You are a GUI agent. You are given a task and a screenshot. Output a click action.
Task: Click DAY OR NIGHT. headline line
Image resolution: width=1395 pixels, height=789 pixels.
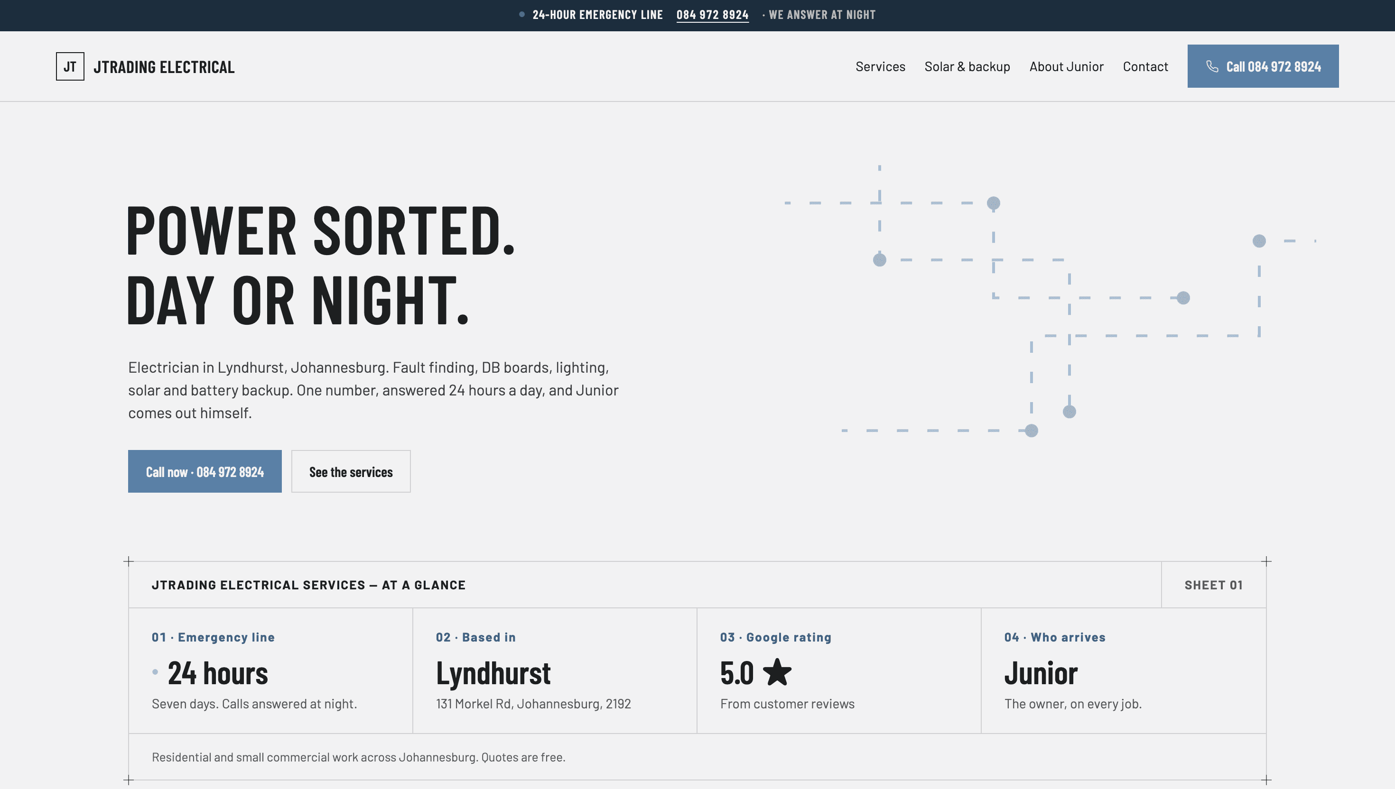click(297, 299)
